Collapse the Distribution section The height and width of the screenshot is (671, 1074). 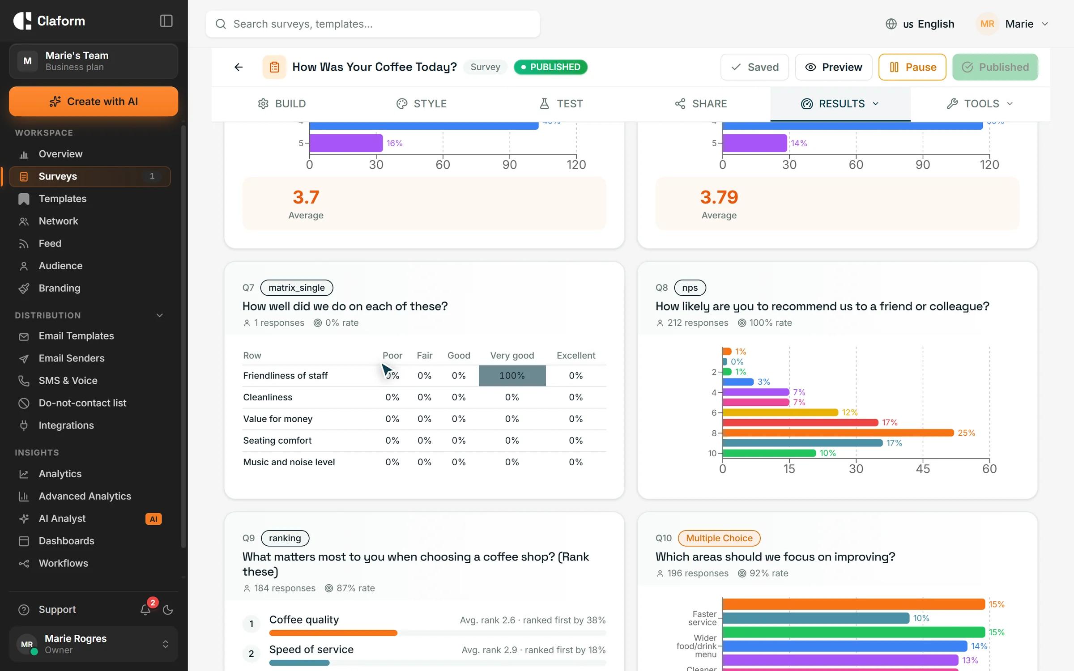click(159, 315)
